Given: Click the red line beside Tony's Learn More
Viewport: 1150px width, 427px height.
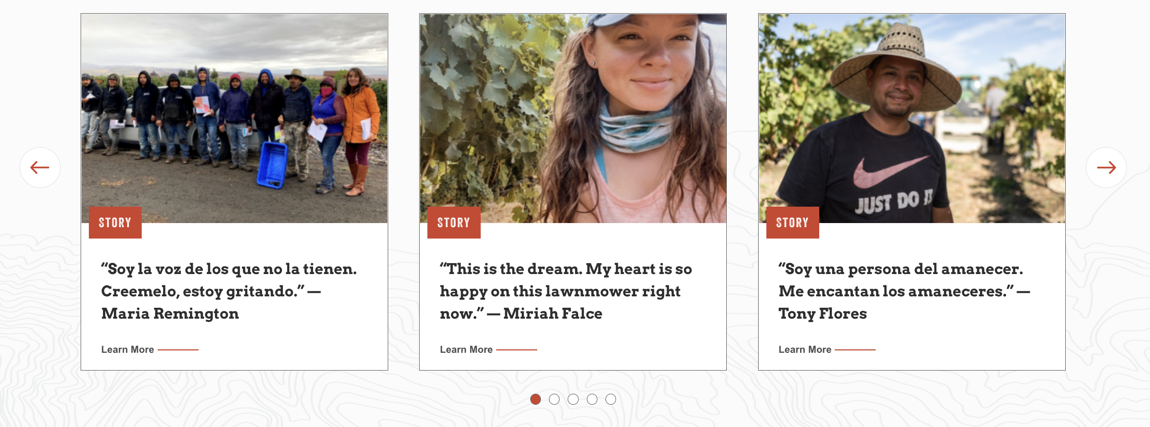Looking at the screenshot, I should coord(855,350).
